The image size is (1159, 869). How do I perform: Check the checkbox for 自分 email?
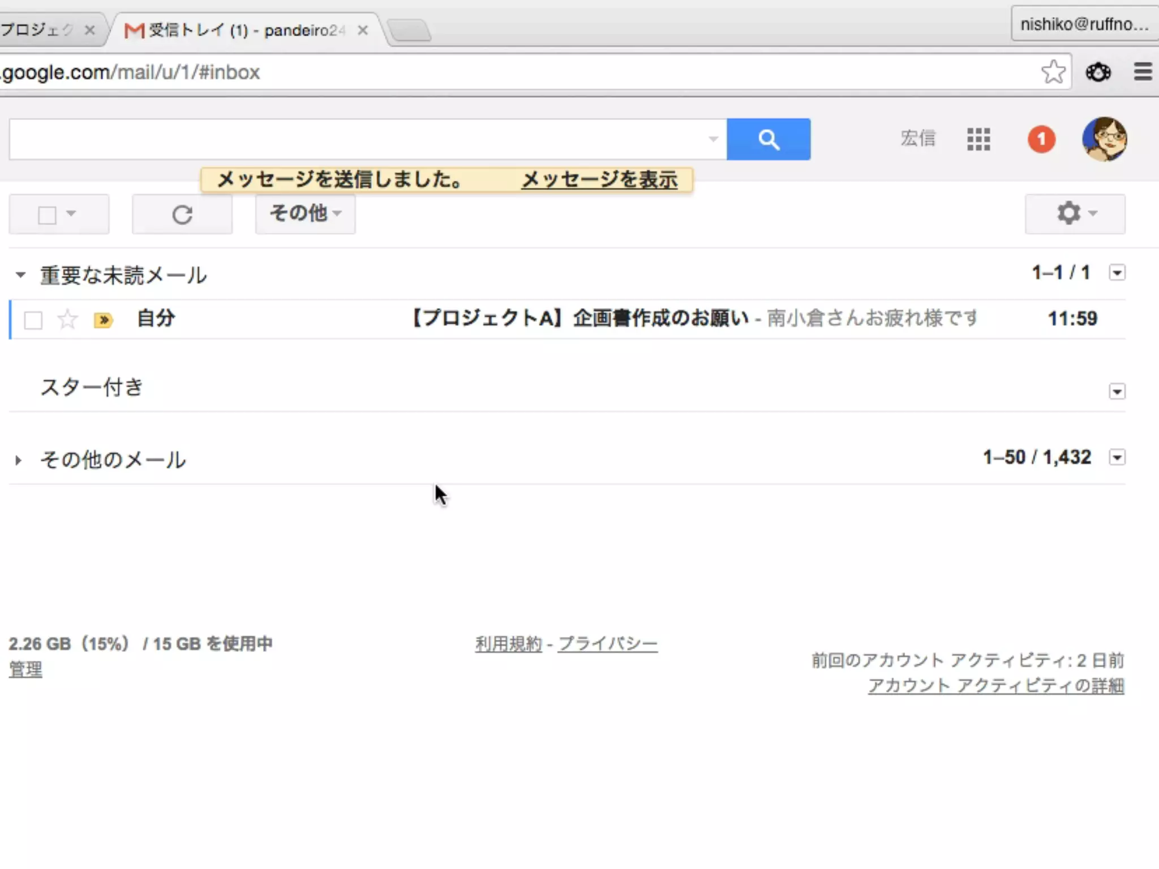33,320
